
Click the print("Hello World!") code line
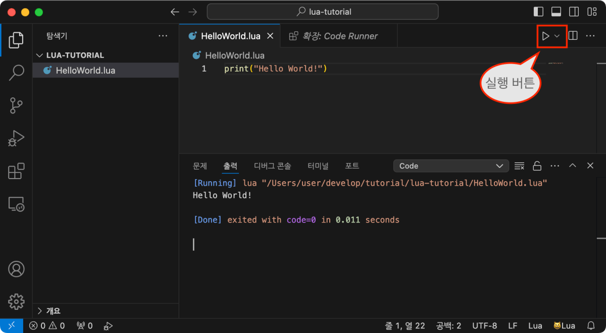pyautogui.click(x=276, y=69)
